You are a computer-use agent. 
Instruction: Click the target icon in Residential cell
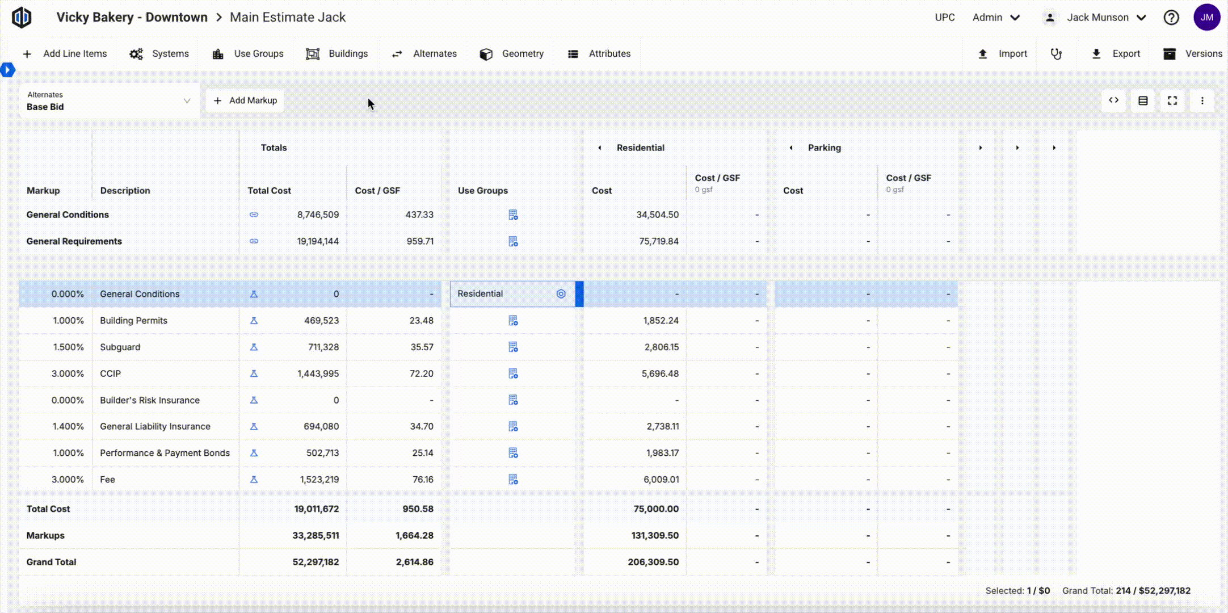tap(561, 294)
